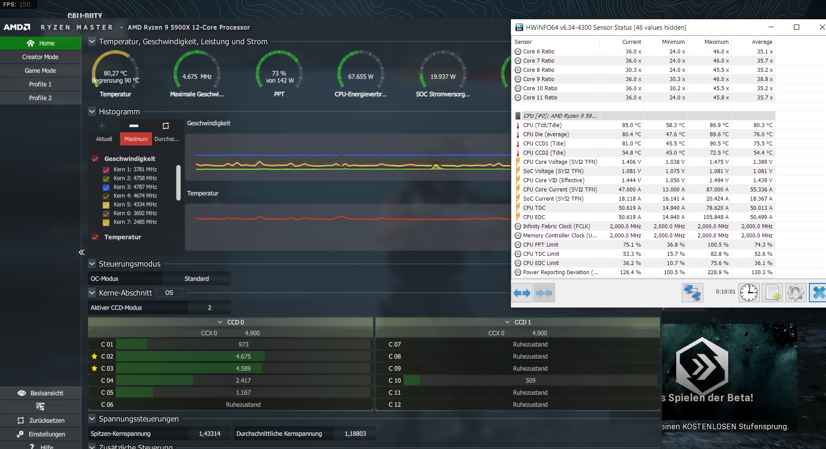Select the Maximum histogram tab
Image resolution: width=826 pixels, height=449 pixels.
coord(136,139)
